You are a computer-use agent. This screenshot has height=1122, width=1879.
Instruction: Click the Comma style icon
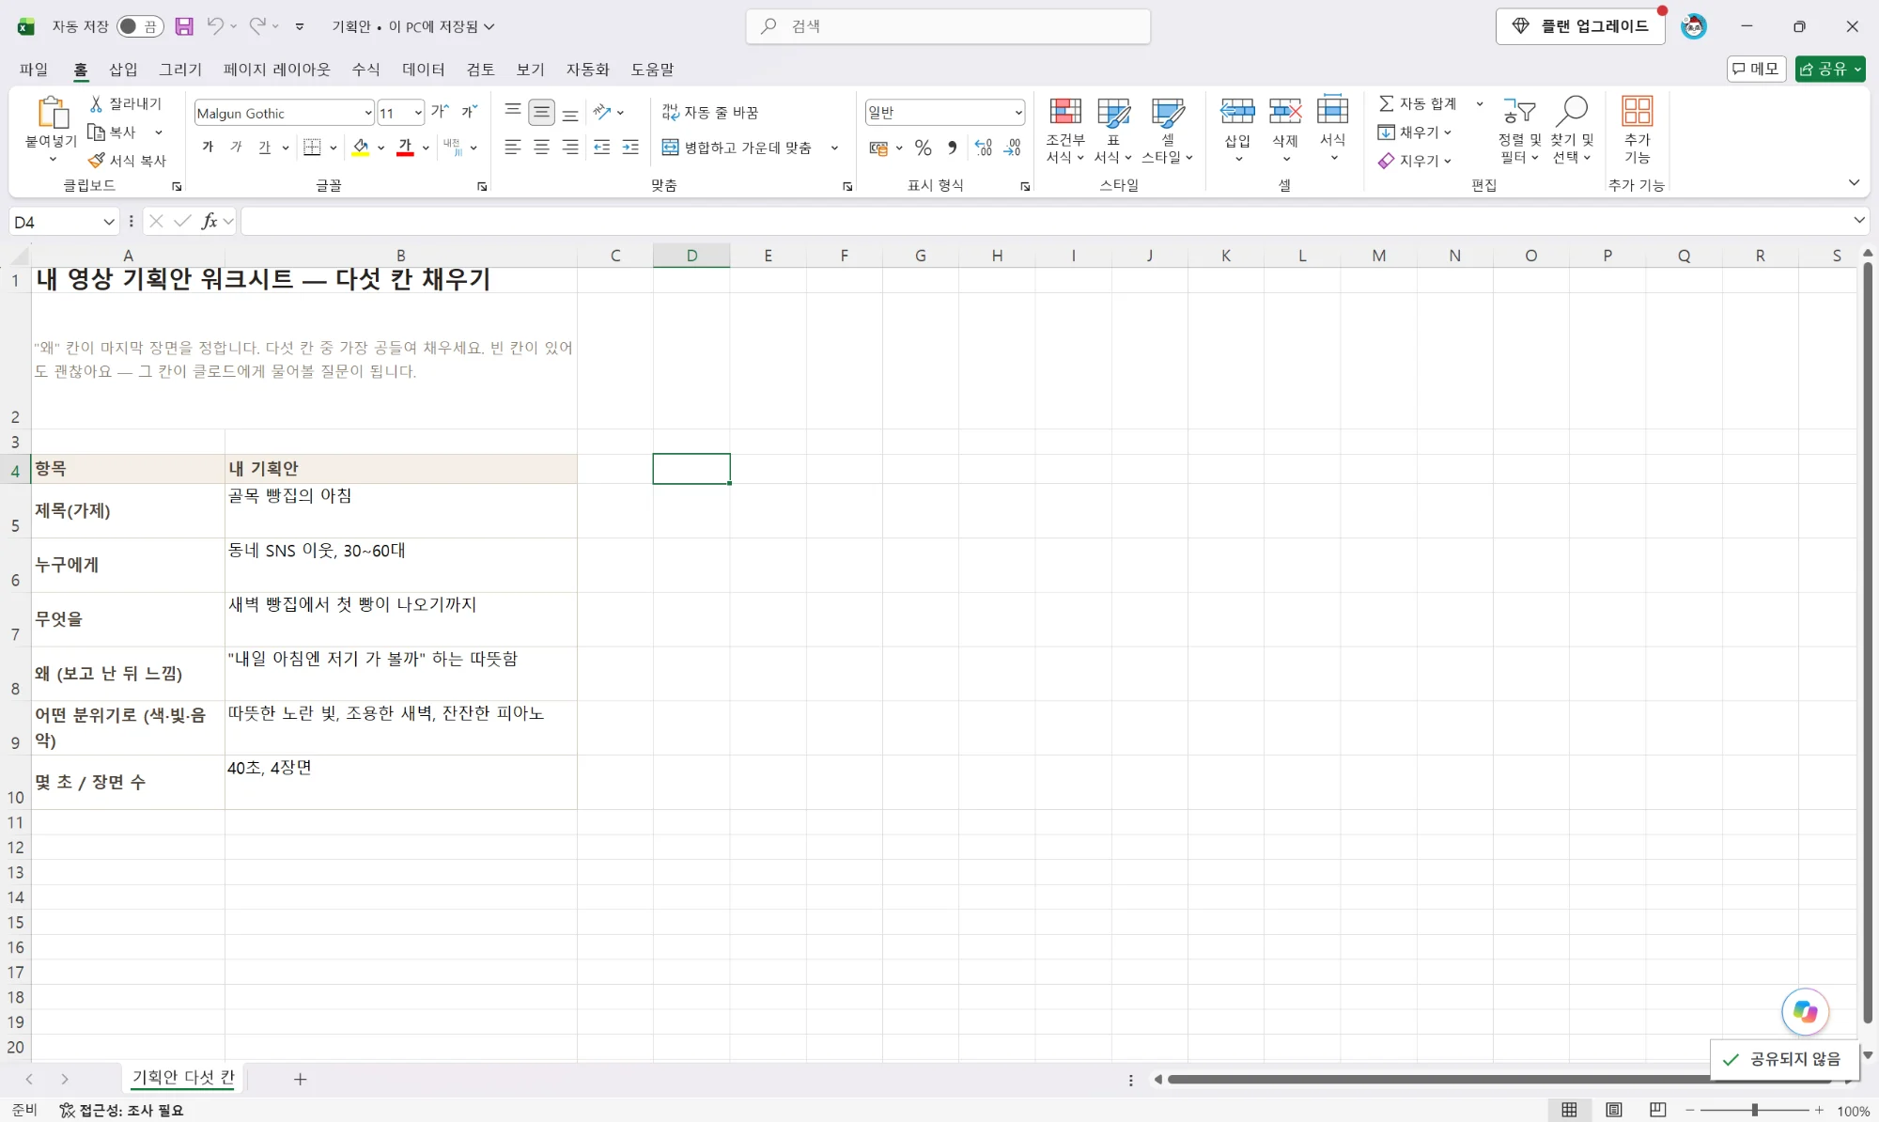(952, 148)
